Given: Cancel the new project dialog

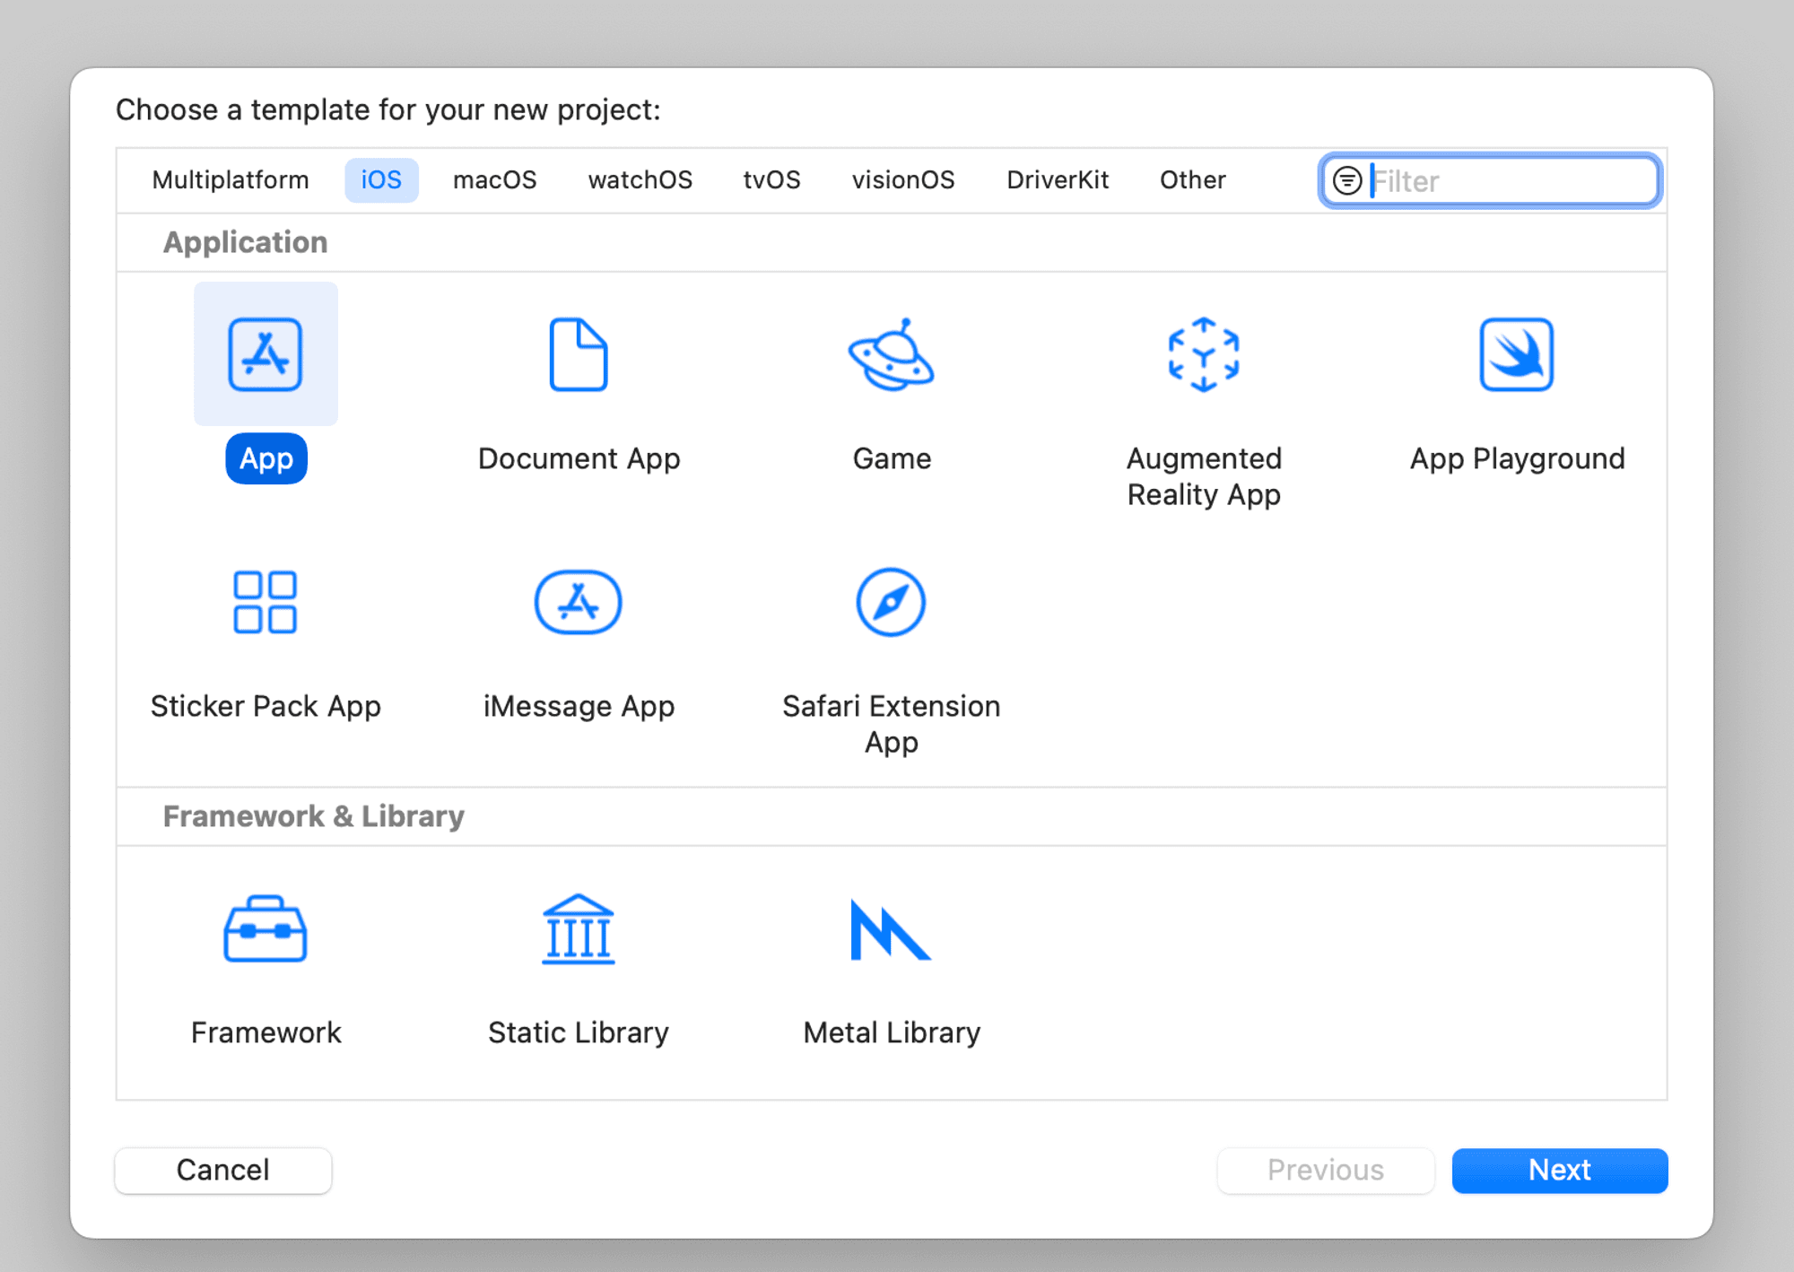Looking at the screenshot, I should [222, 1170].
